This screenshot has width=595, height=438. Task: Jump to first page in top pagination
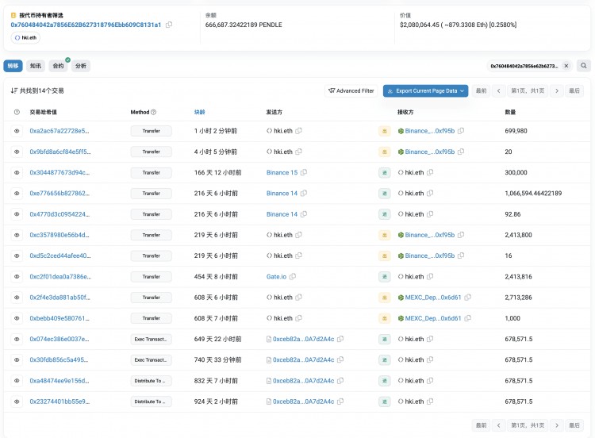(x=481, y=90)
